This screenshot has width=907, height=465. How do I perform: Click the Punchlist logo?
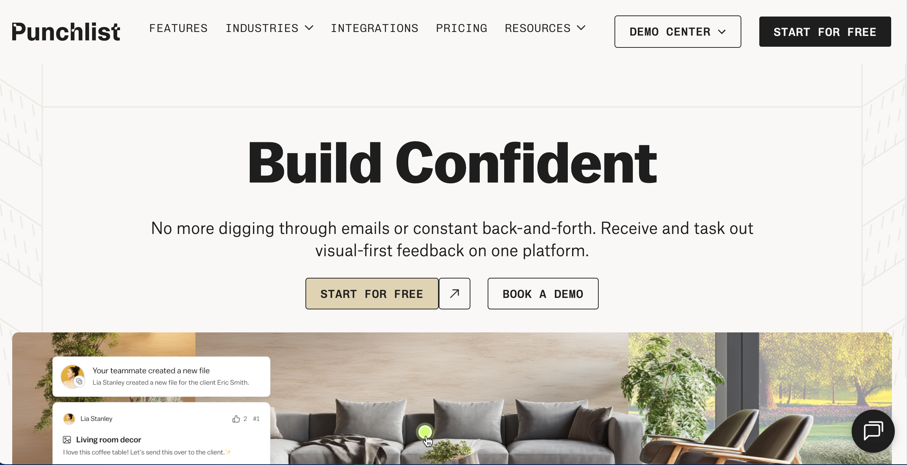tap(66, 32)
